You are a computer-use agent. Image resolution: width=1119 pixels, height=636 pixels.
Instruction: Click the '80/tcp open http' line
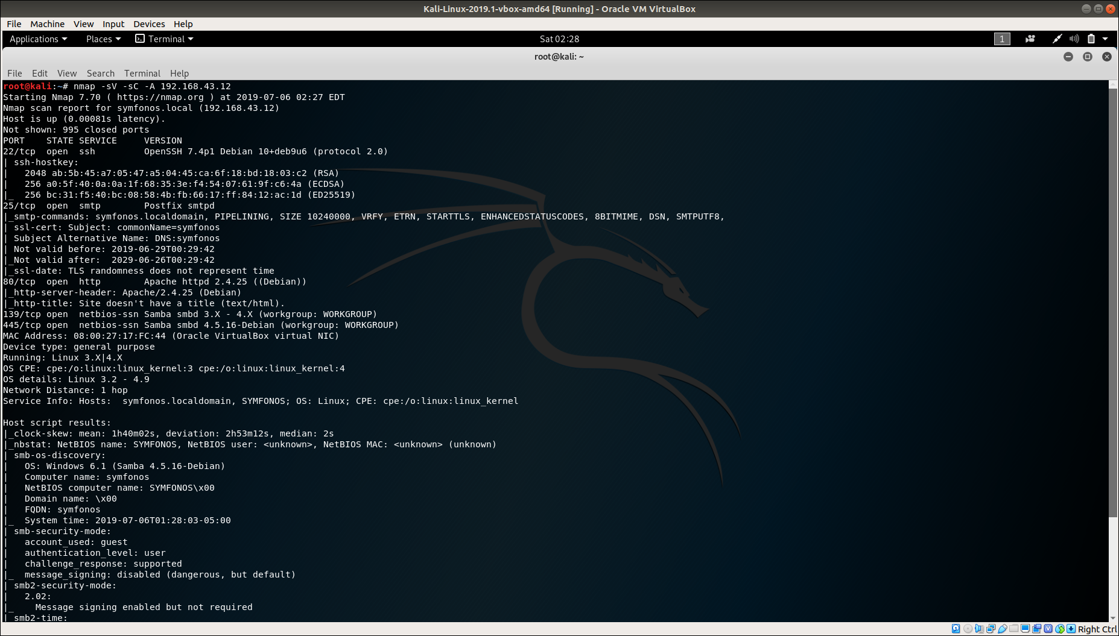(x=155, y=282)
